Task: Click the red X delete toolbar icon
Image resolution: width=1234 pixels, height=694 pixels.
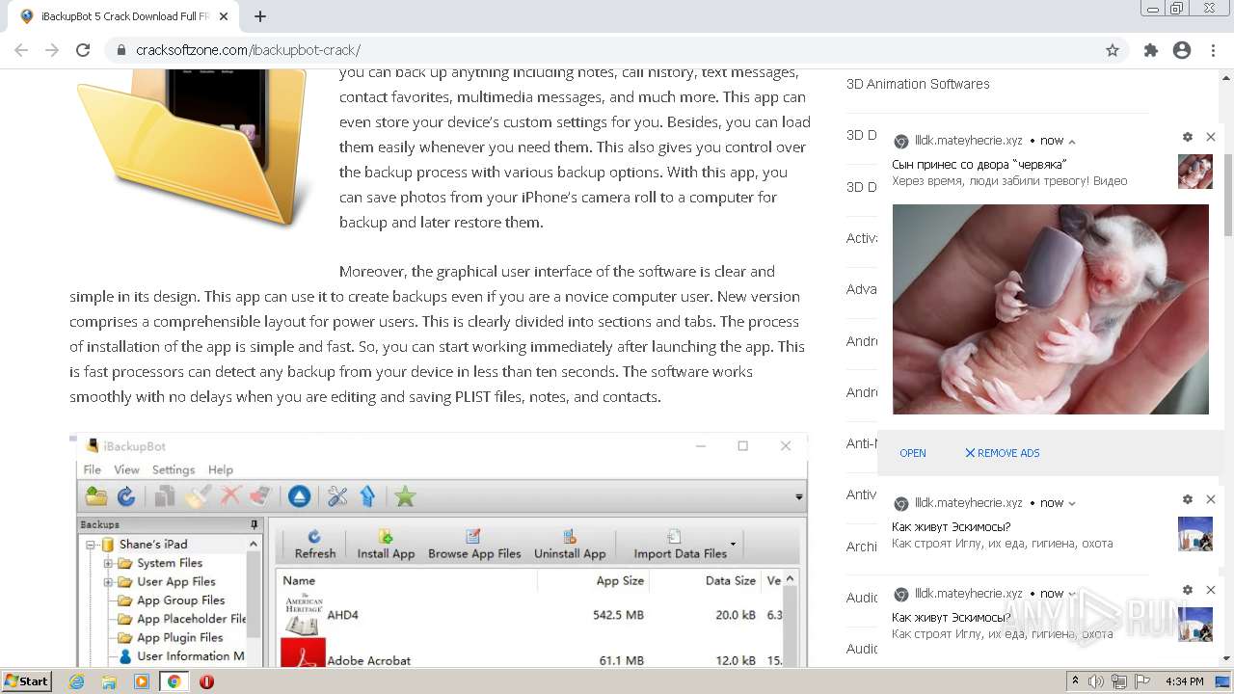Action: click(230, 496)
